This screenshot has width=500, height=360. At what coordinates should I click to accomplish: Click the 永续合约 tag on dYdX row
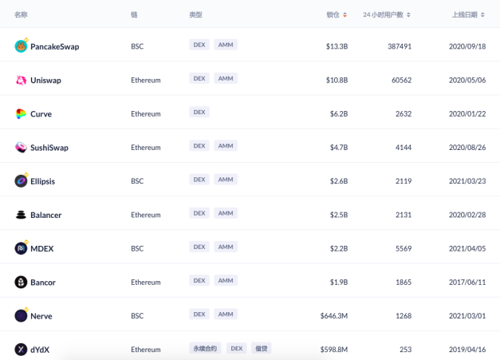[205, 348]
